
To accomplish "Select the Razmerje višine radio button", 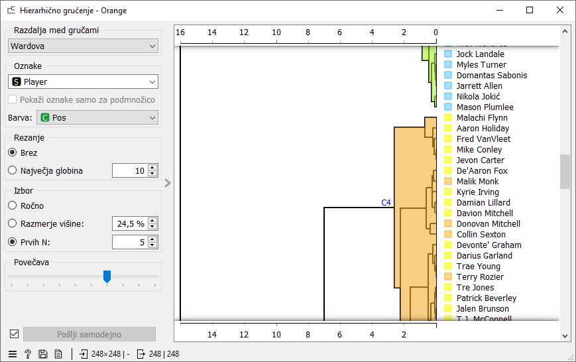I will 12,223.
